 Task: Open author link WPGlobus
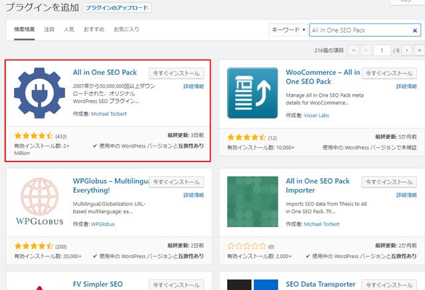(103, 224)
